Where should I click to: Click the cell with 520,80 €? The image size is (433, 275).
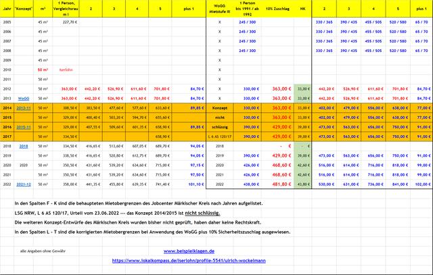pos(114,156)
